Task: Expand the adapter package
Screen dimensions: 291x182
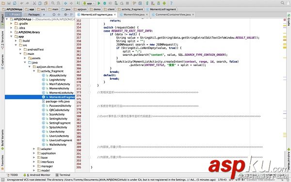Action: coord(34,149)
